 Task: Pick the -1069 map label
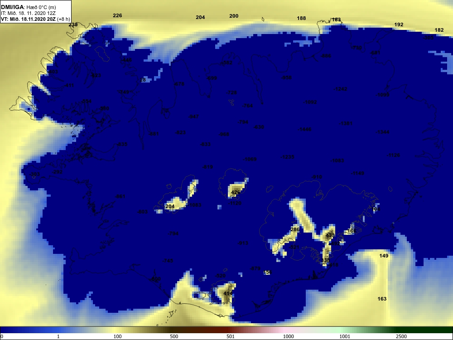click(x=250, y=159)
